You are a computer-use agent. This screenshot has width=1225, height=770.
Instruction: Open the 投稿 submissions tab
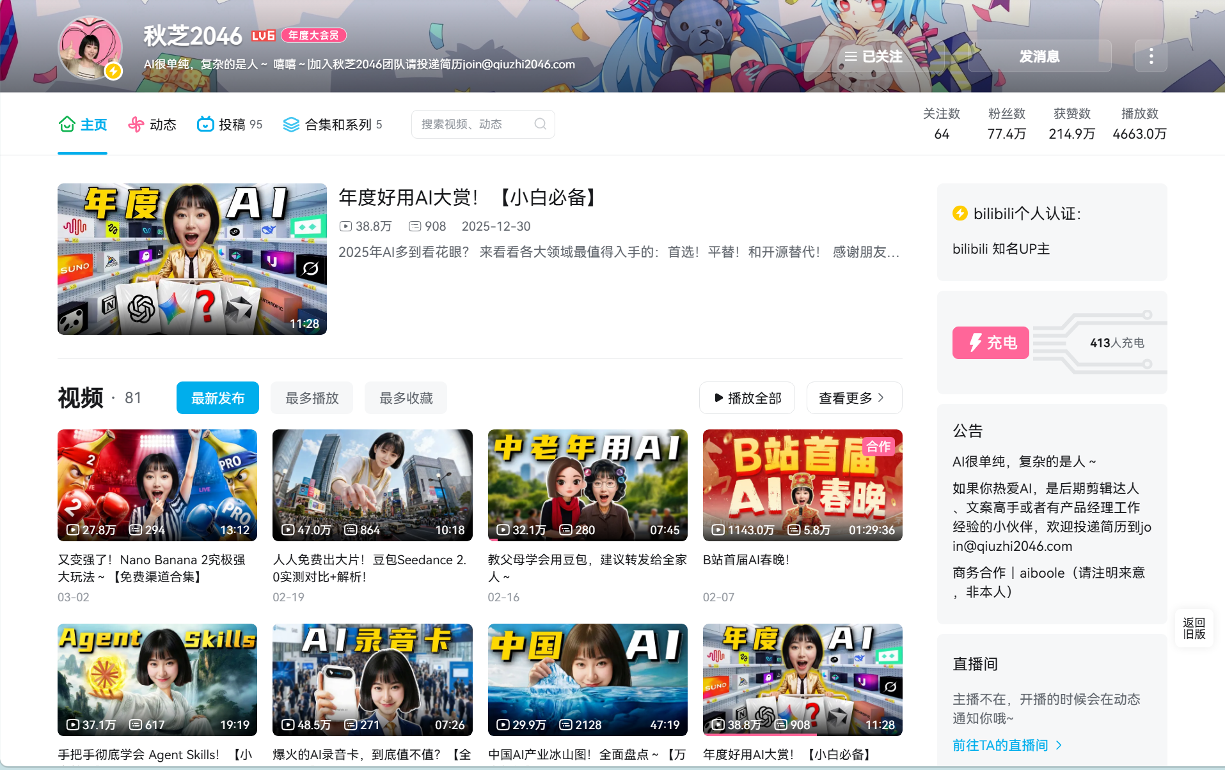(230, 125)
